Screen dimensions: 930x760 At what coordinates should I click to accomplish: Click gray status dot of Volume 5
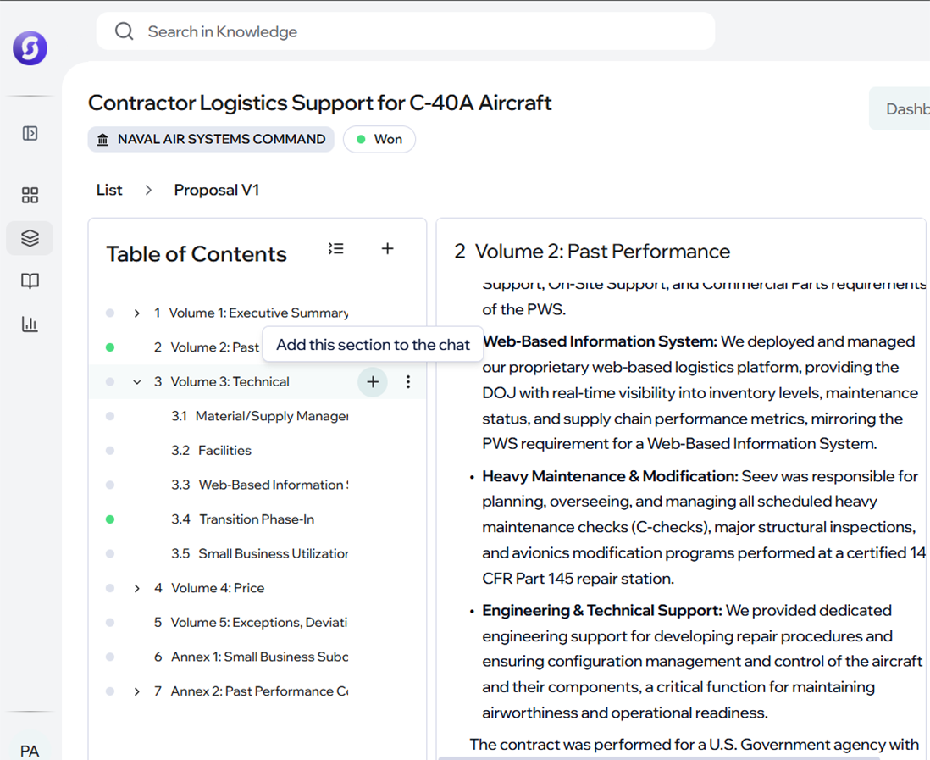click(x=110, y=623)
